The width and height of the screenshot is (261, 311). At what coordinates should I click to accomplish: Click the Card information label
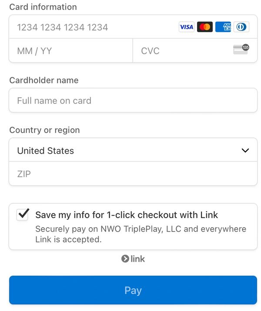coord(43,7)
